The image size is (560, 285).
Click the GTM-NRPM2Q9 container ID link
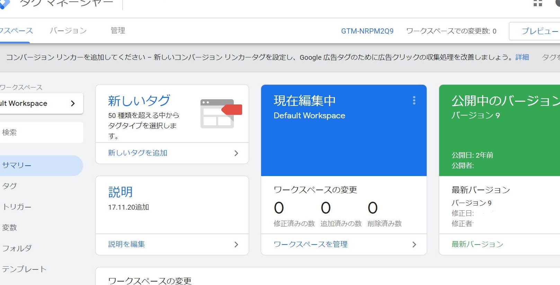click(x=367, y=31)
